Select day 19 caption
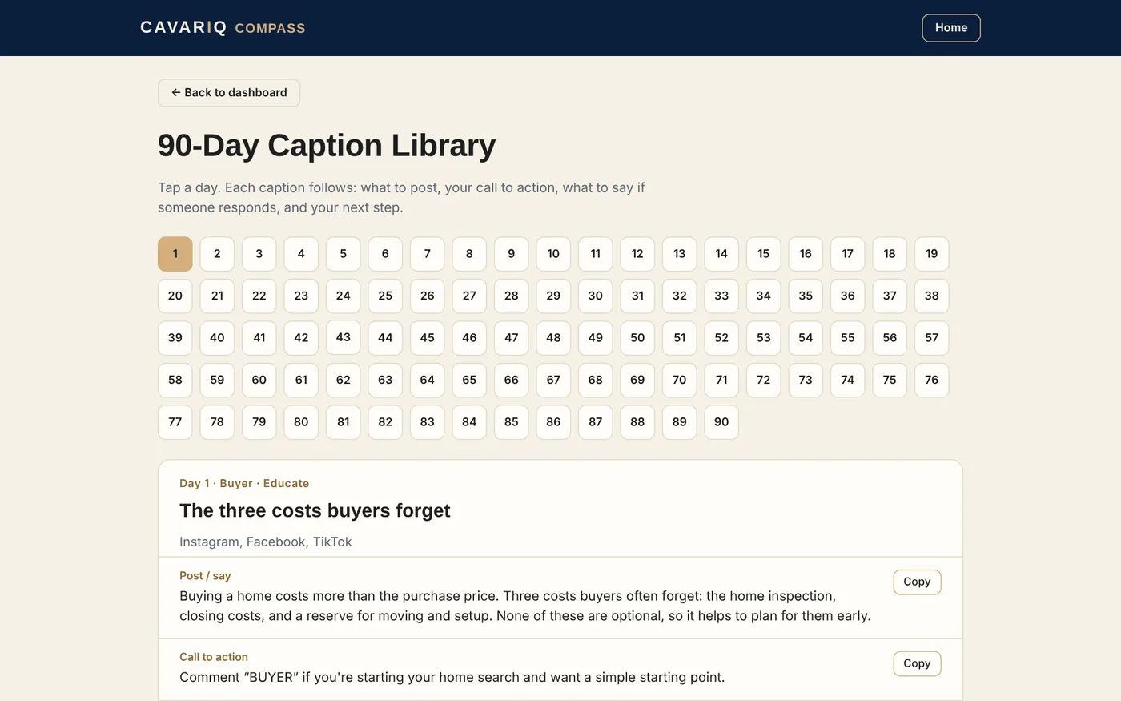 point(932,254)
